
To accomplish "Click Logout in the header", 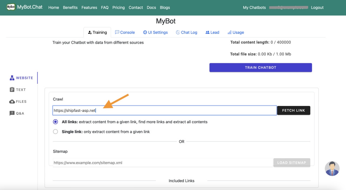I will (x=317, y=8).
